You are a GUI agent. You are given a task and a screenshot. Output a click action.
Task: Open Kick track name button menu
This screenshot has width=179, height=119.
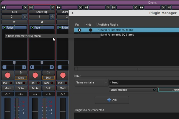(14, 12)
